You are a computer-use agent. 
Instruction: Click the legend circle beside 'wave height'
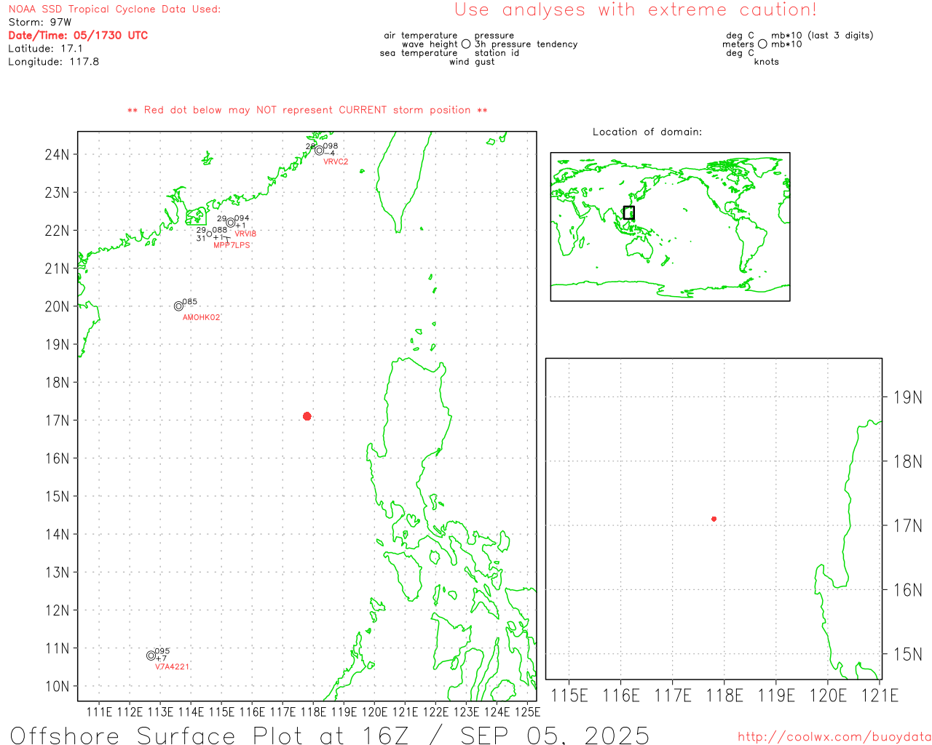(466, 44)
